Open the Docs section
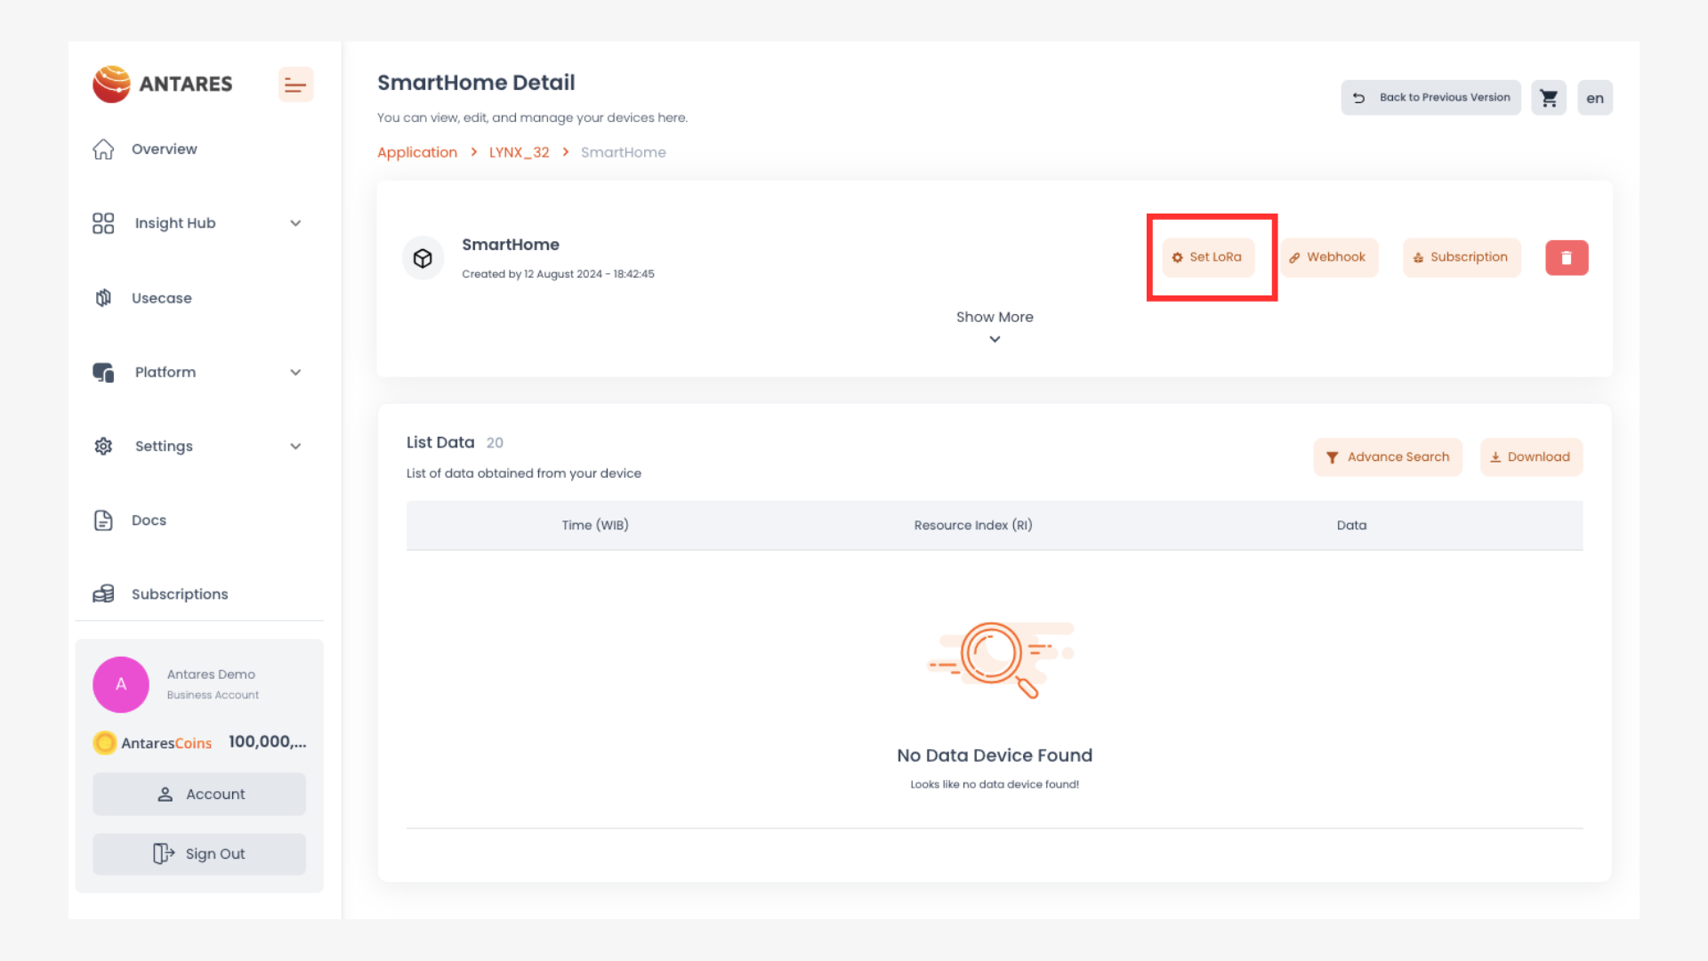 (x=149, y=520)
